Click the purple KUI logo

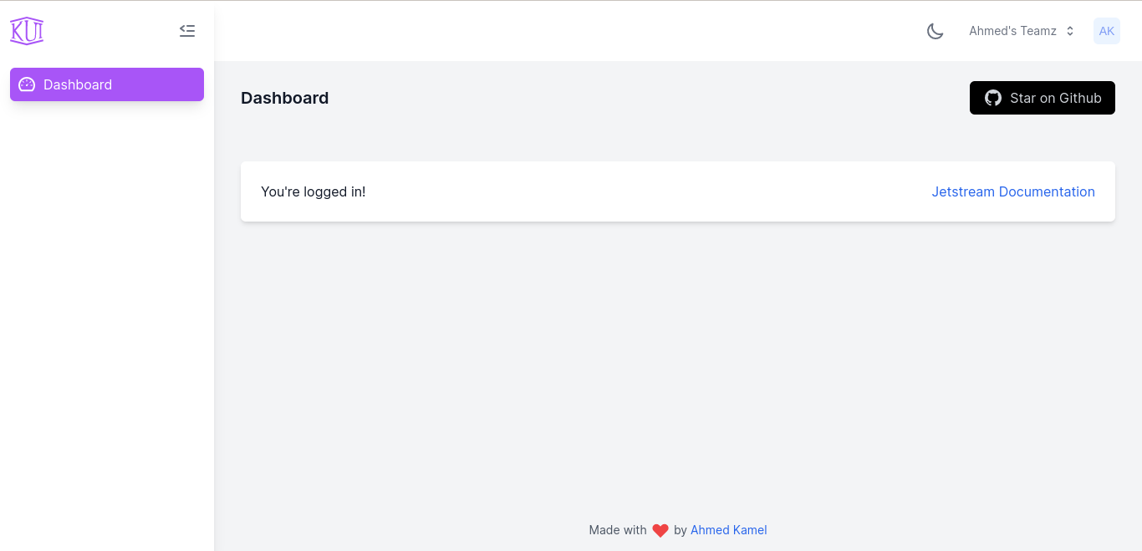(x=27, y=31)
